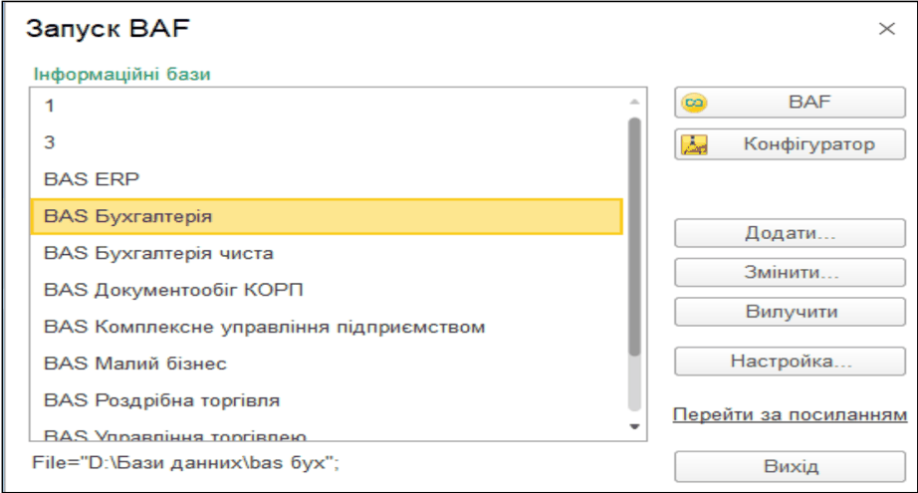Pick BAS Комплексне управління підприємством

pyautogui.click(x=327, y=327)
